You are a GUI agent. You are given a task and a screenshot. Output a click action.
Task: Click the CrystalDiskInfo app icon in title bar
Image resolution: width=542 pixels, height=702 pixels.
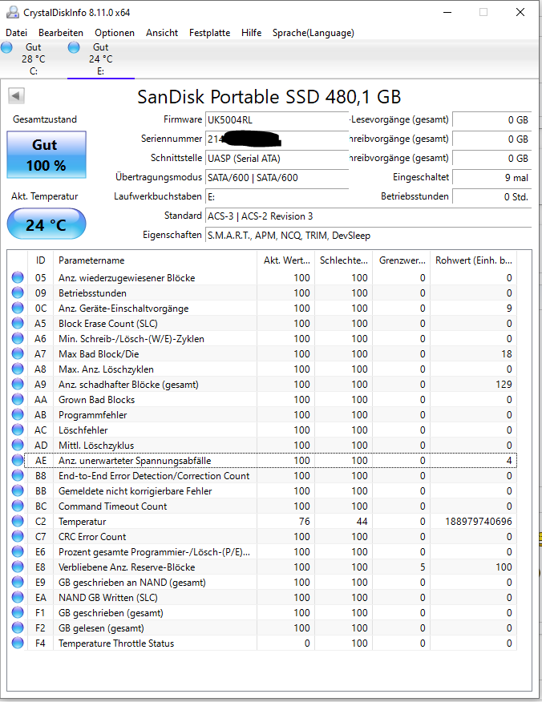(x=13, y=13)
